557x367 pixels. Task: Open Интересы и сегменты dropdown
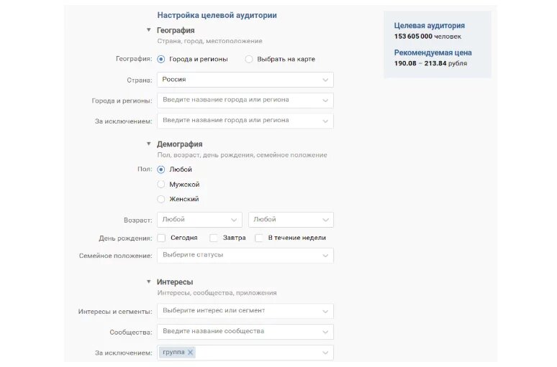click(245, 311)
